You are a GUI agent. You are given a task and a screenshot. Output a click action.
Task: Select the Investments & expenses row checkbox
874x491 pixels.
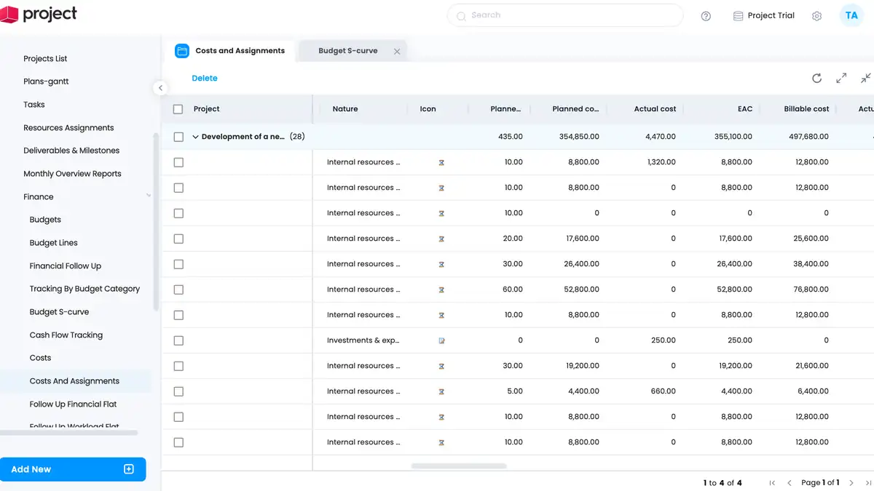[x=178, y=340]
